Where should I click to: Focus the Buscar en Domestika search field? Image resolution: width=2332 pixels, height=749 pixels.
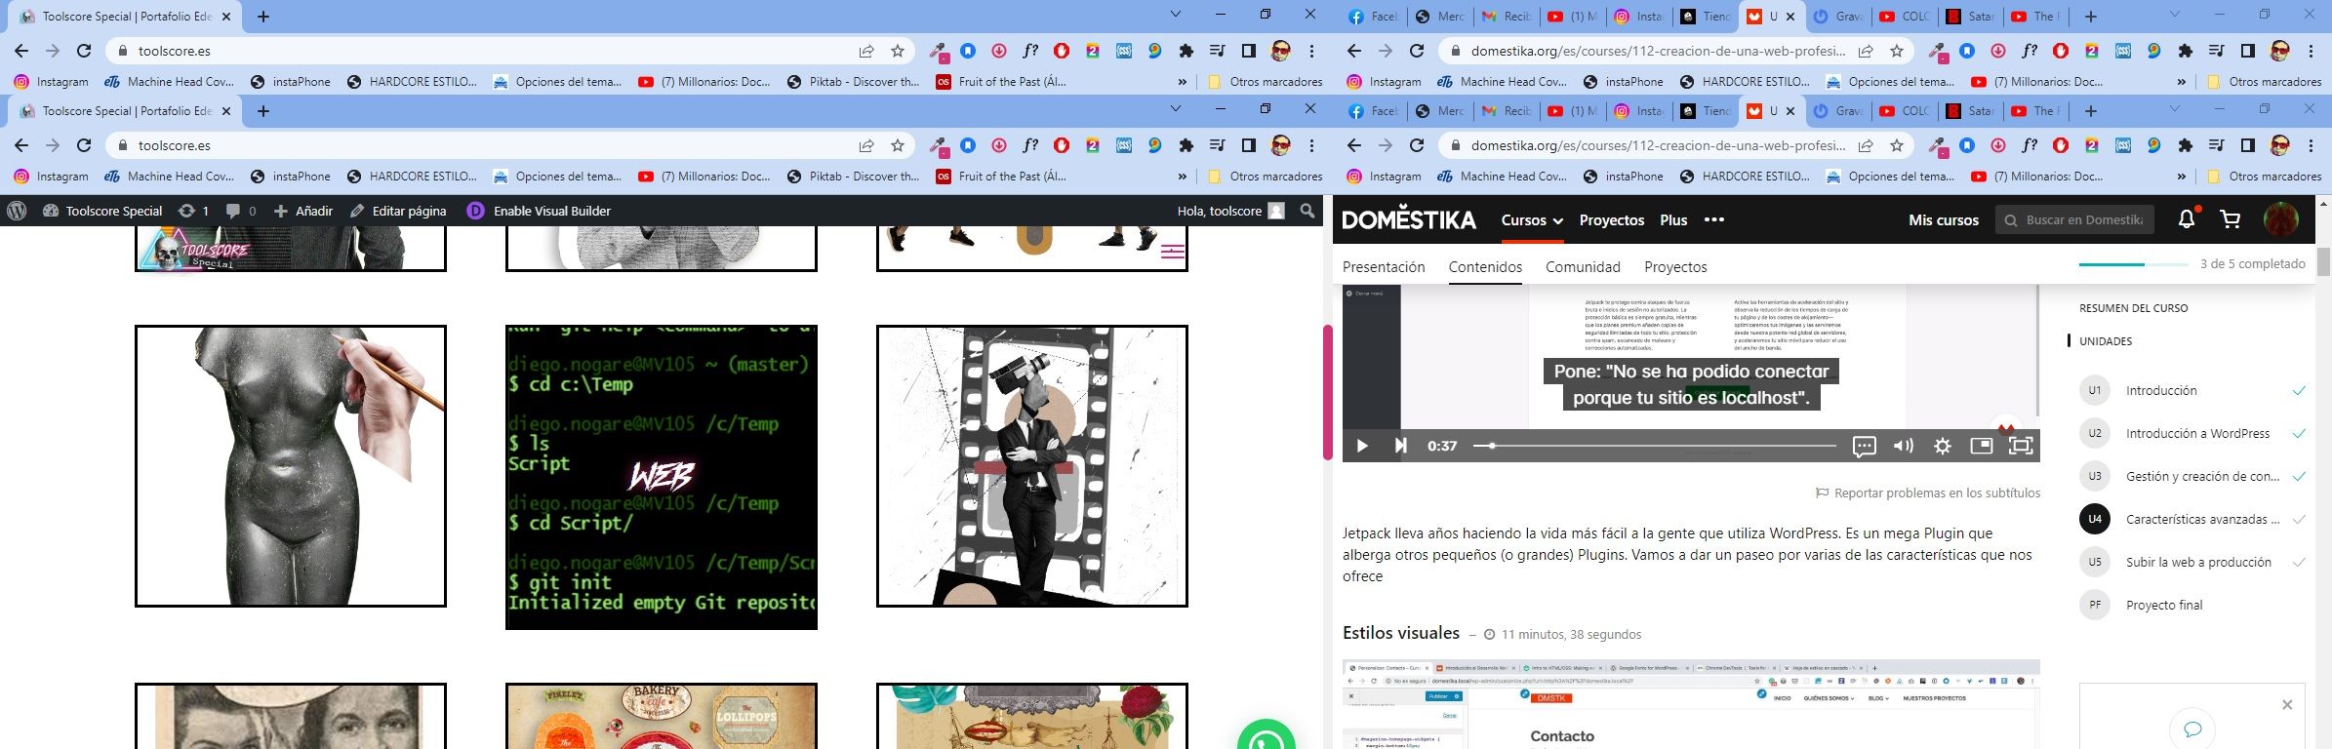click(x=2073, y=220)
